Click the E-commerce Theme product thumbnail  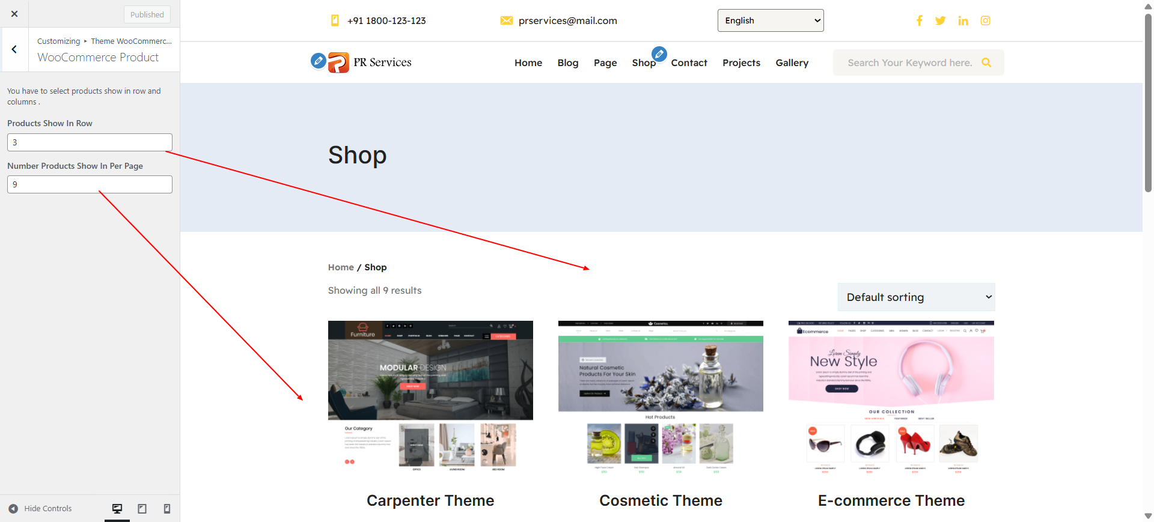pyautogui.click(x=891, y=398)
